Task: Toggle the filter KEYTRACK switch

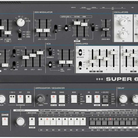Action: pyautogui.click(x=14, y=65)
